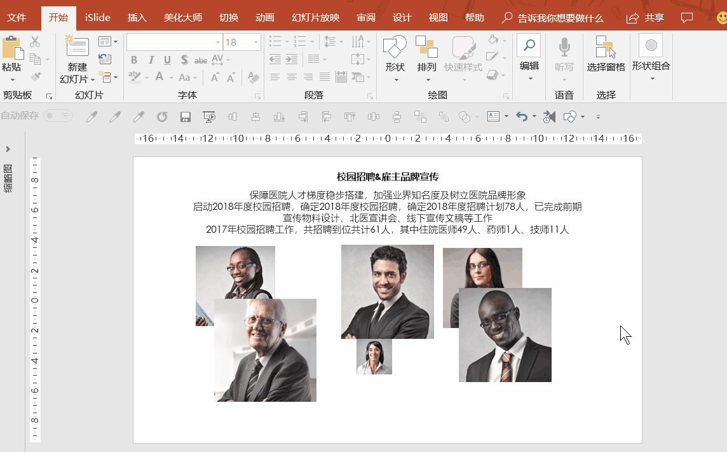
Task: Select the small woman portrait below center
Action: 374,357
